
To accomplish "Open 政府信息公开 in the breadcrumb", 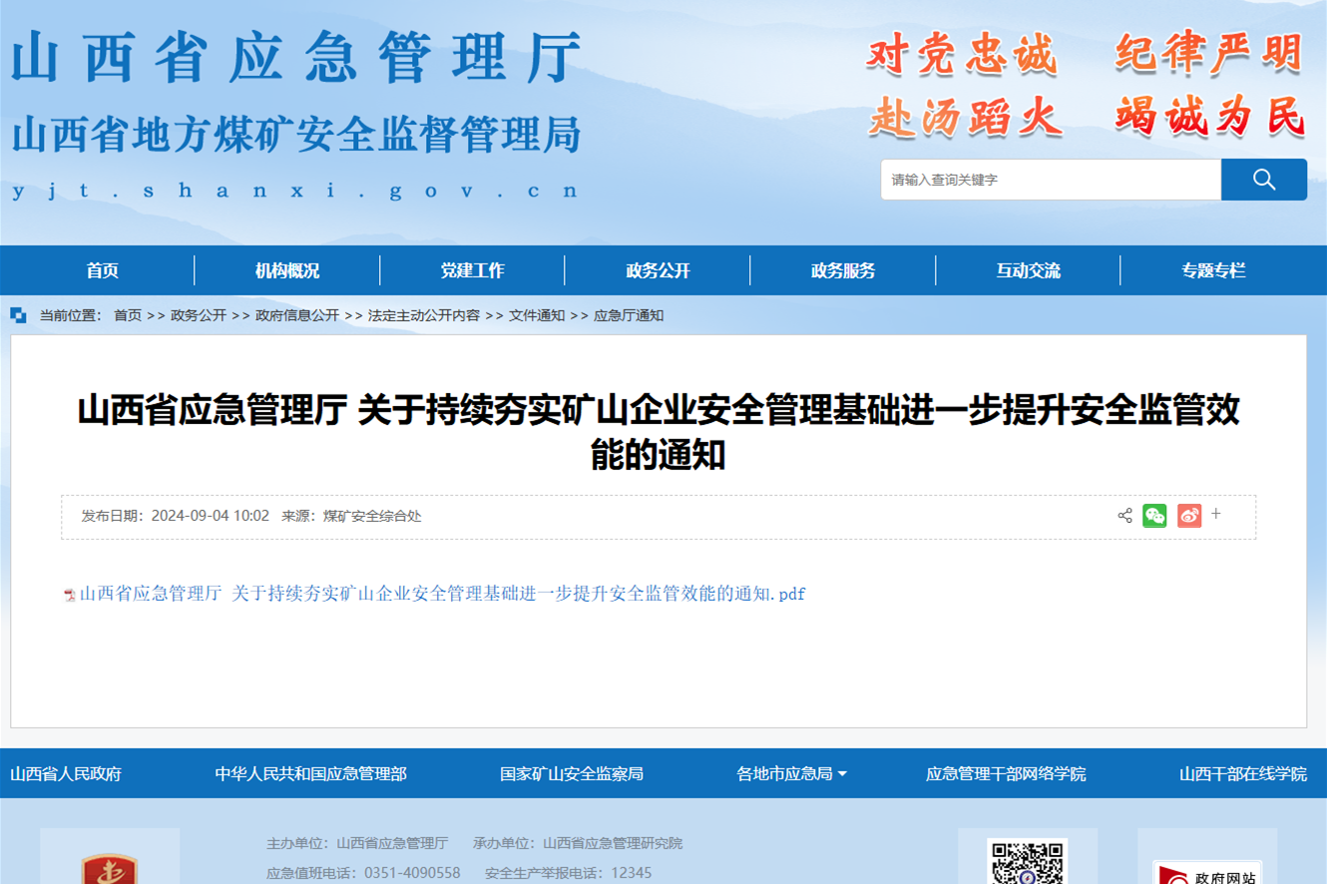I will [296, 315].
